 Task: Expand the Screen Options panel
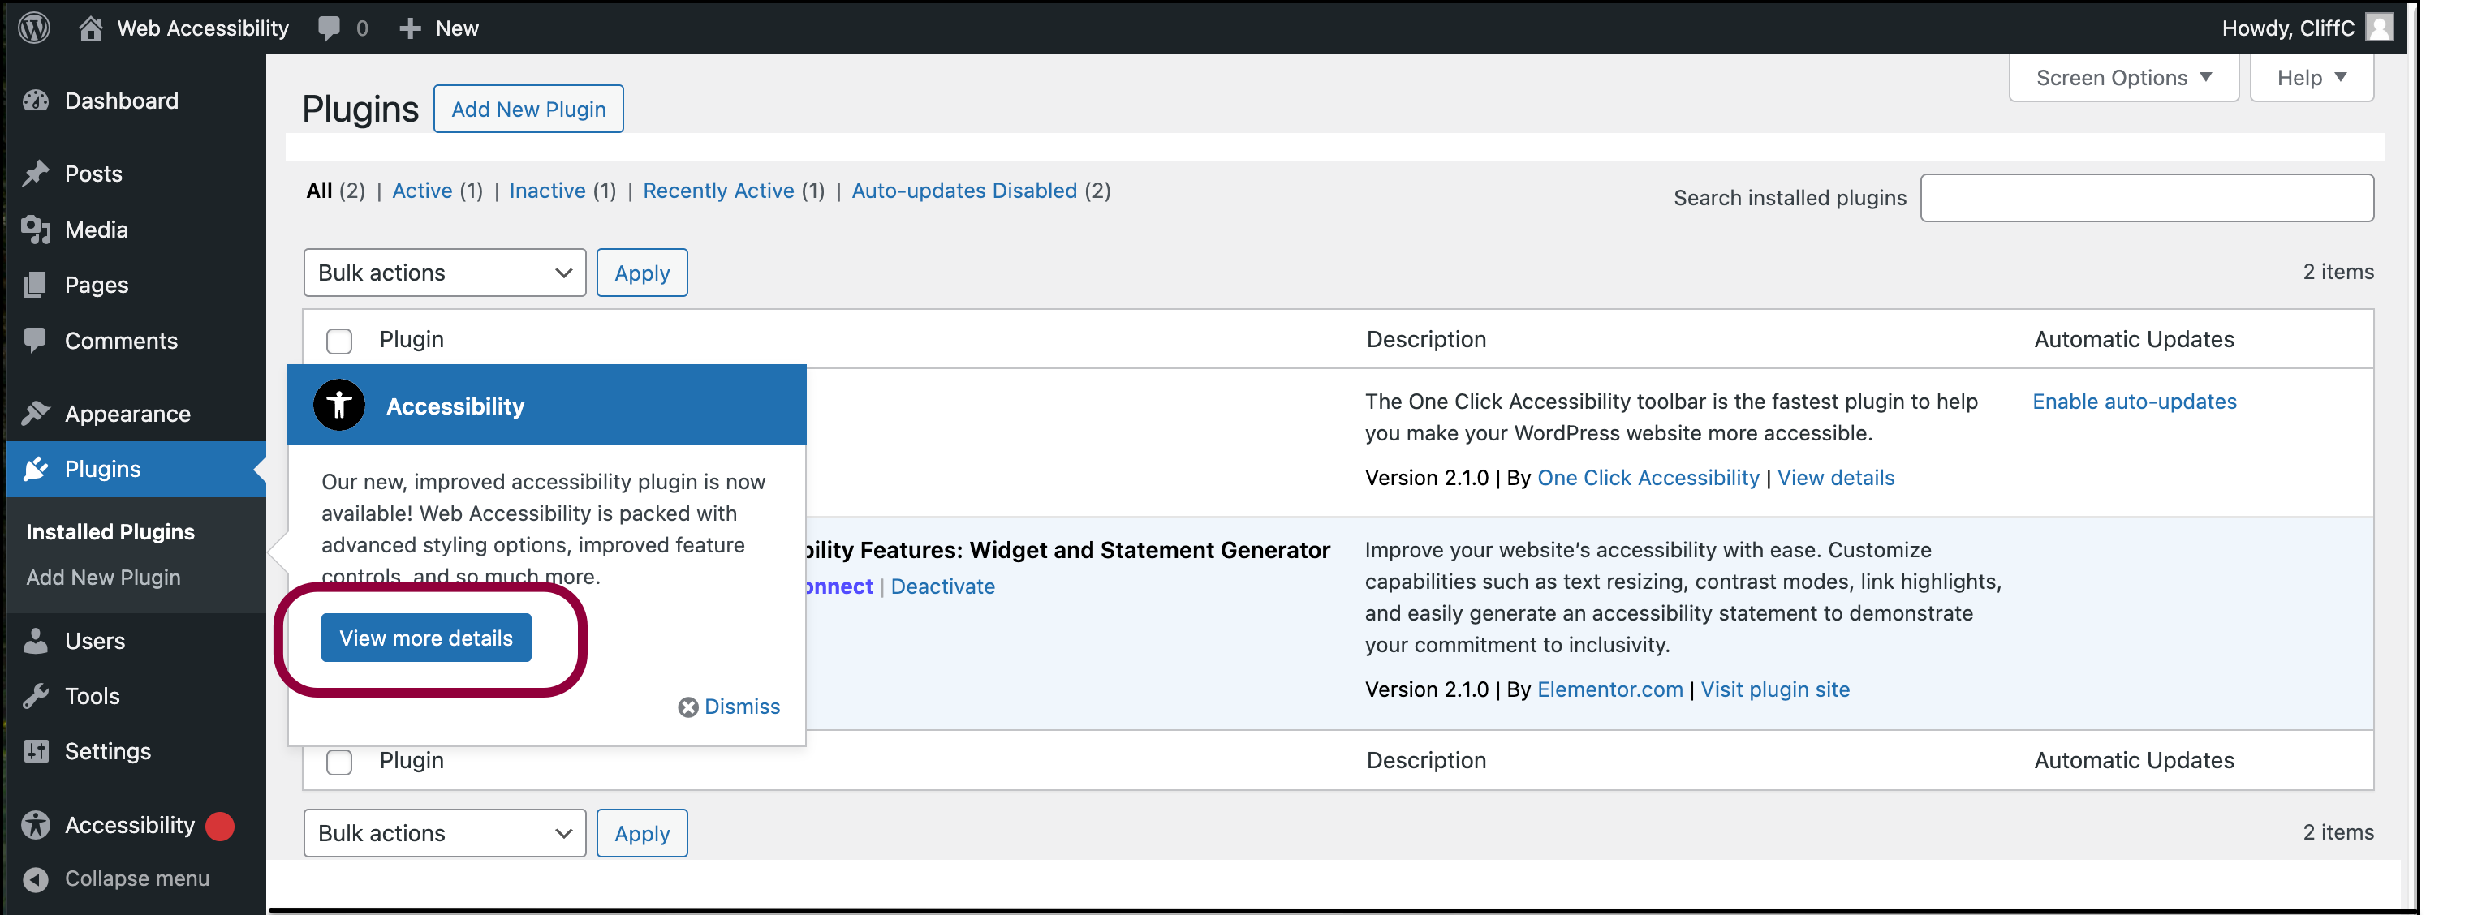[x=2123, y=77]
